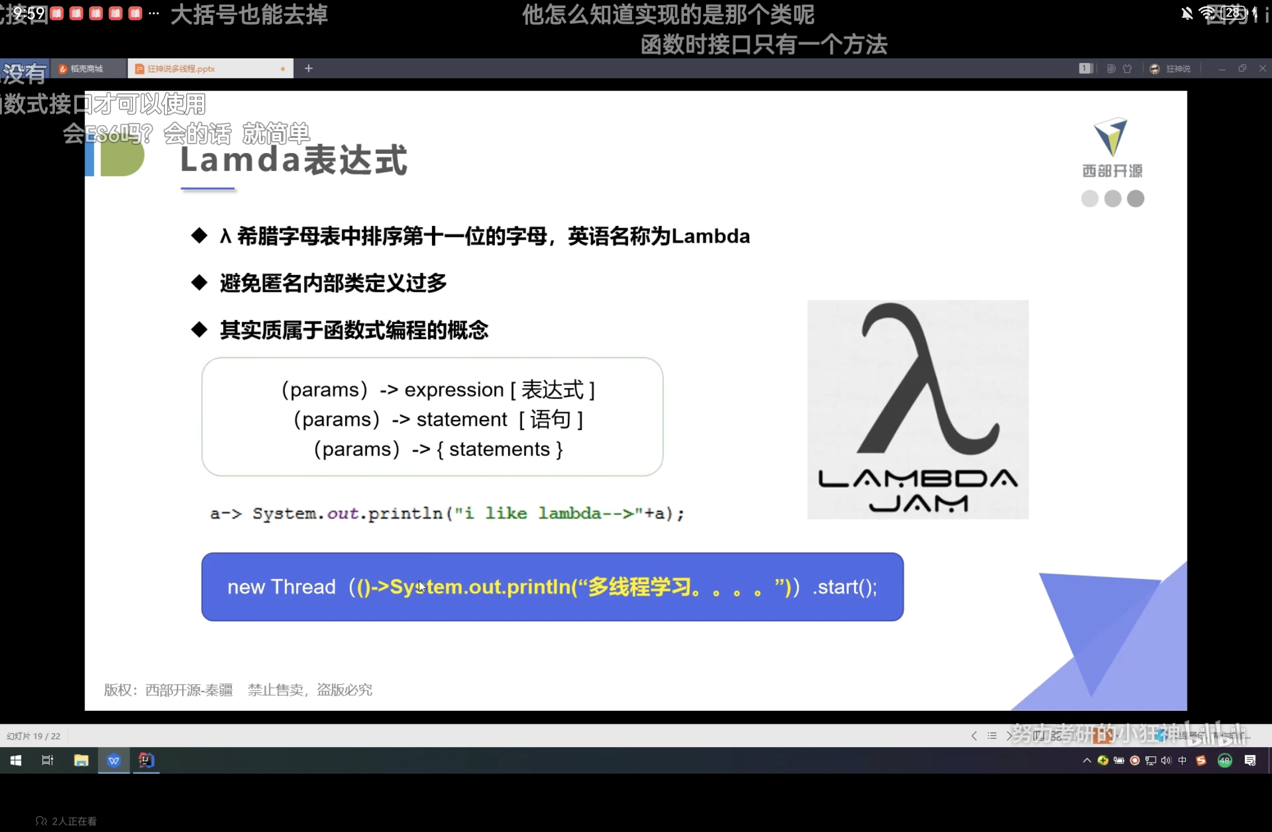Expand hidden system tray icons
The width and height of the screenshot is (1272, 832).
1087,760
